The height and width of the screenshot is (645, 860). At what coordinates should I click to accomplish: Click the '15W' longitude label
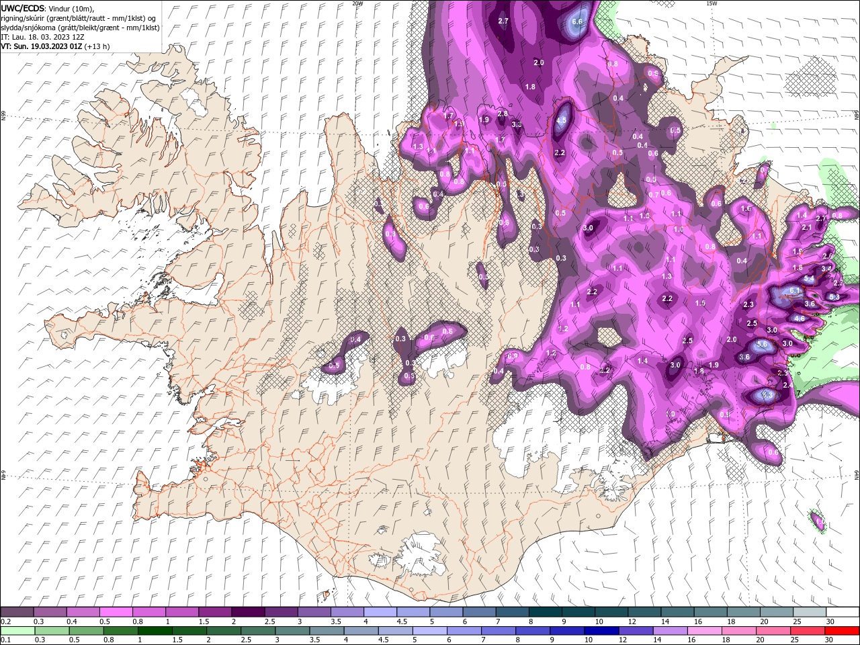pos(712,3)
